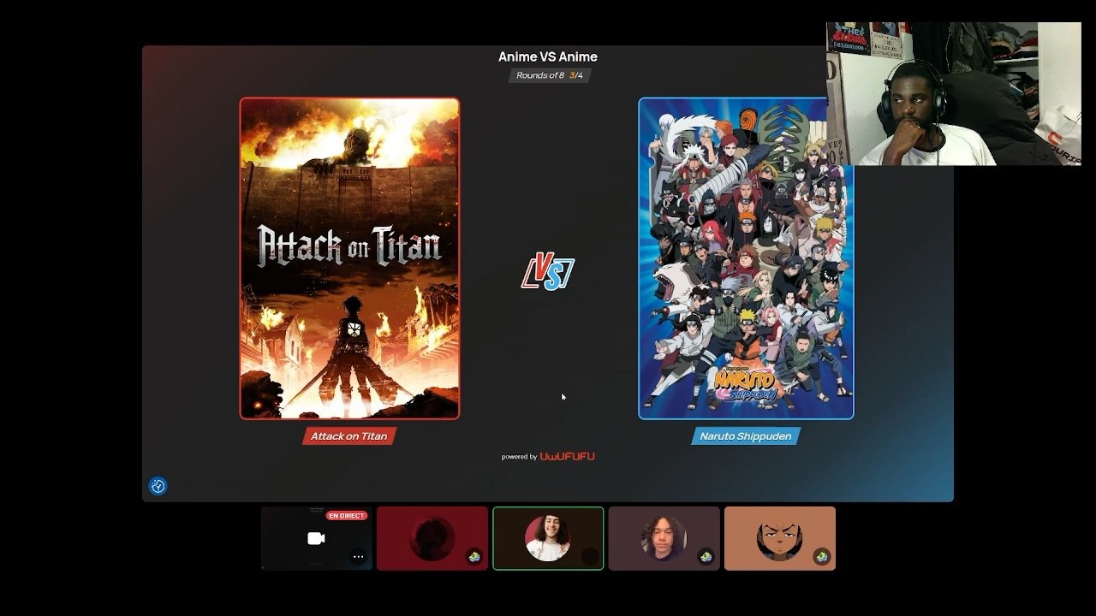The height and width of the screenshot is (616, 1096).
Task: Open the three-dots menu on live stream tile
Action: 359,557
